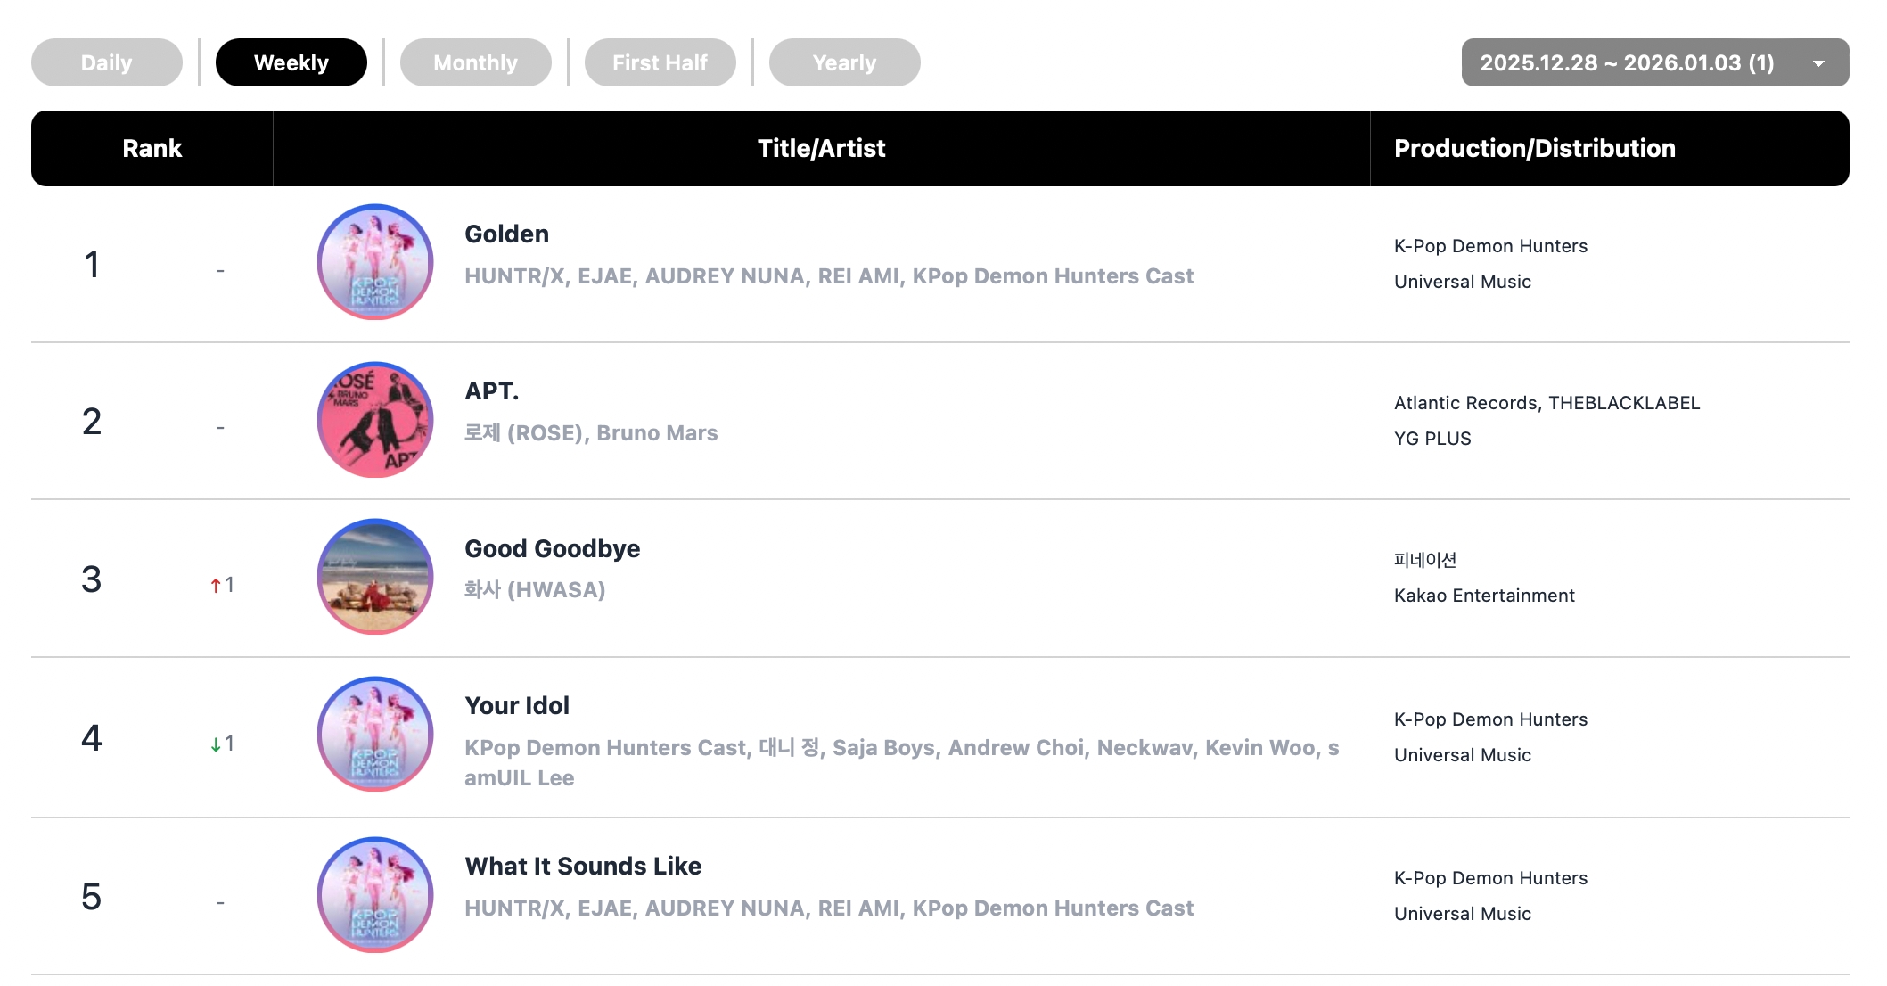Image resolution: width=1887 pixels, height=986 pixels.
Task: Open What It Sounds Like title link
Action: pyautogui.click(x=583, y=867)
